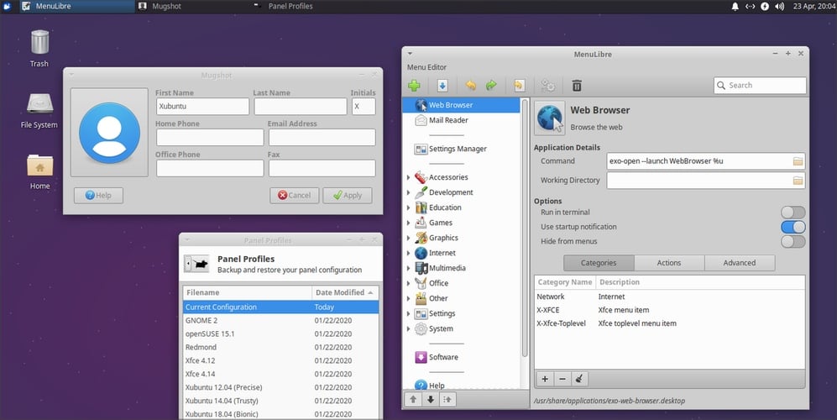The image size is (837, 420).
Task: Toggle the Hide from menus switch
Action: 793,241
